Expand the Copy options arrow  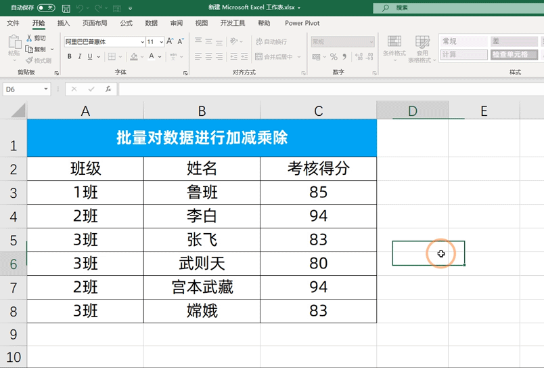click(x=52, y=49)
